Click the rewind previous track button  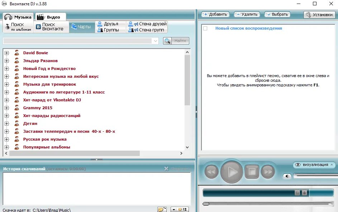point(211,172)
